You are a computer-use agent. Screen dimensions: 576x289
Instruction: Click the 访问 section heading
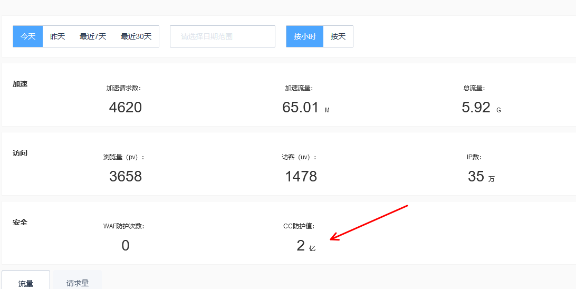(x=20, y=153)
